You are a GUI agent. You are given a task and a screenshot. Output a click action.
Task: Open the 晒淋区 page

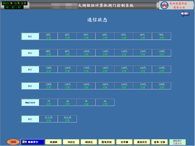[89, 142]
